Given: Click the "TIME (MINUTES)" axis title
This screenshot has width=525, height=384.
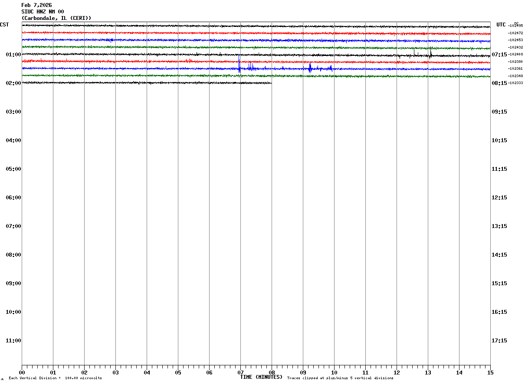Looking at the screenshot, I should (261, 377).
